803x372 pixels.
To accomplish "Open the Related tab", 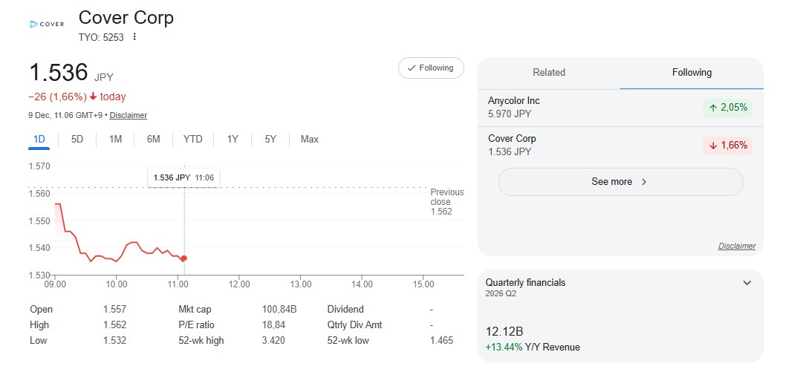I will point(549,73).
